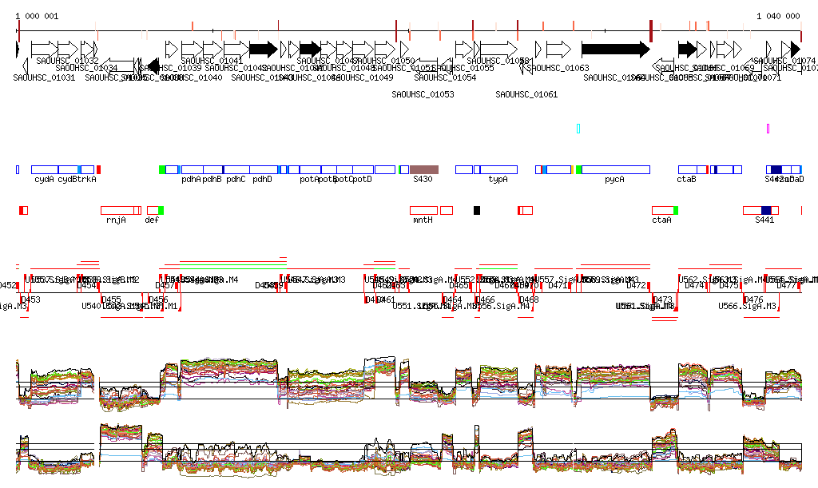Select the typA gene name label

click(498, 180)
